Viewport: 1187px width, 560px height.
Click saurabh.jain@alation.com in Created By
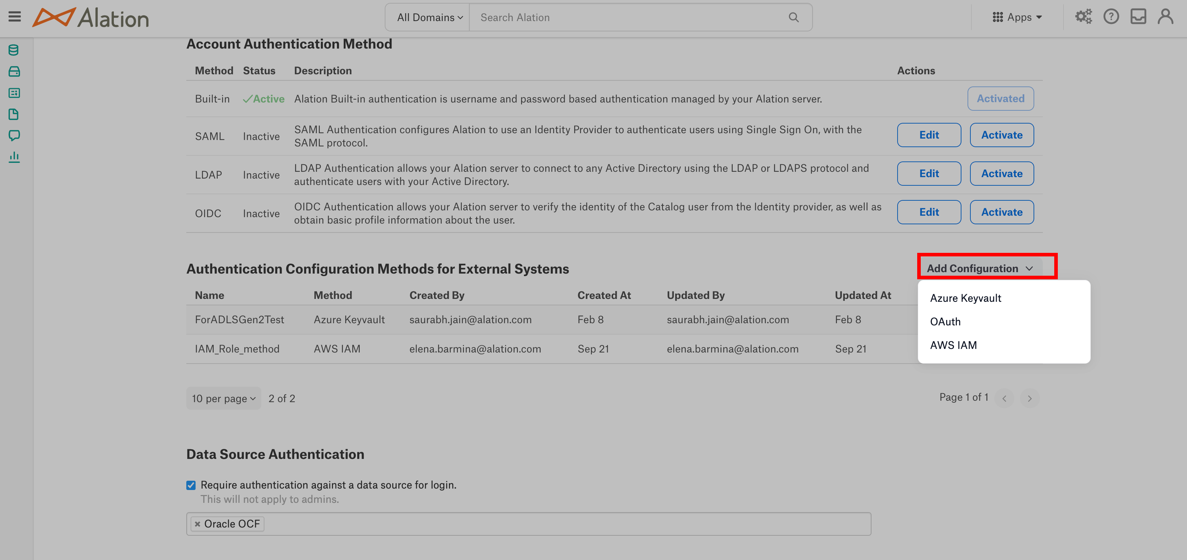pyautogui.click(x=470, y=320)
